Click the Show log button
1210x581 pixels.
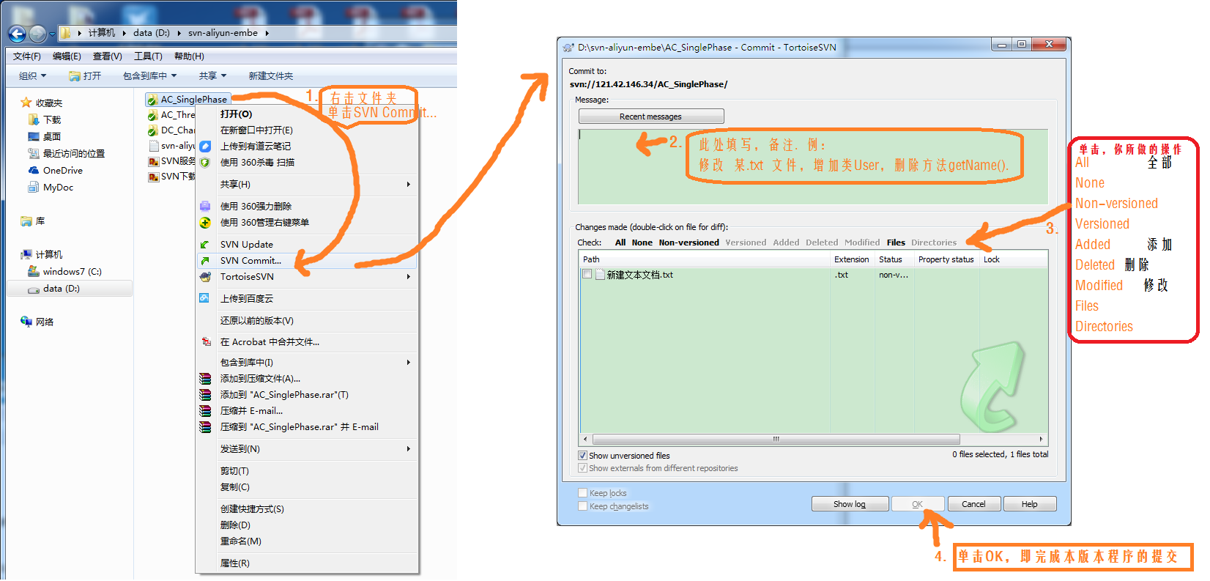coord(850,504)
